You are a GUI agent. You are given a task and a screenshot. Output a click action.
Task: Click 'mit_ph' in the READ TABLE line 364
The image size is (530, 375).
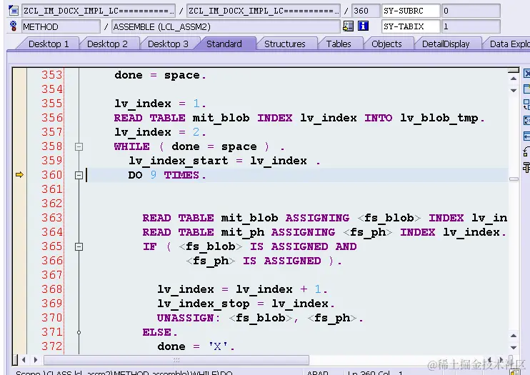point(243,233)
